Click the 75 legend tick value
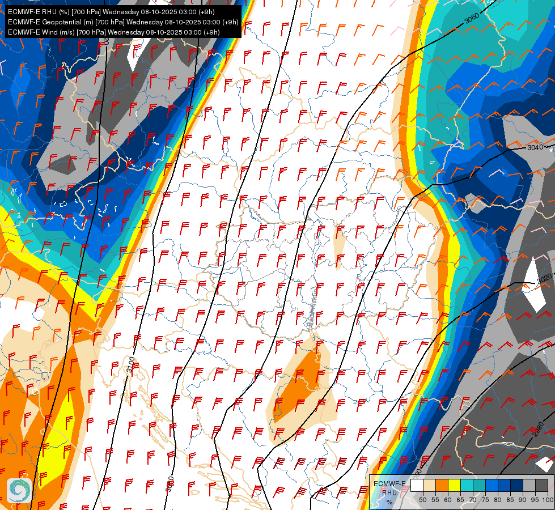This screenshot has height=510, width=555. pyautogui.click(x=485, y=500)
